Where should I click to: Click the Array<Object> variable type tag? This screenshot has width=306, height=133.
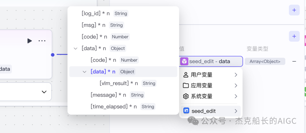(x=265, y=61)
